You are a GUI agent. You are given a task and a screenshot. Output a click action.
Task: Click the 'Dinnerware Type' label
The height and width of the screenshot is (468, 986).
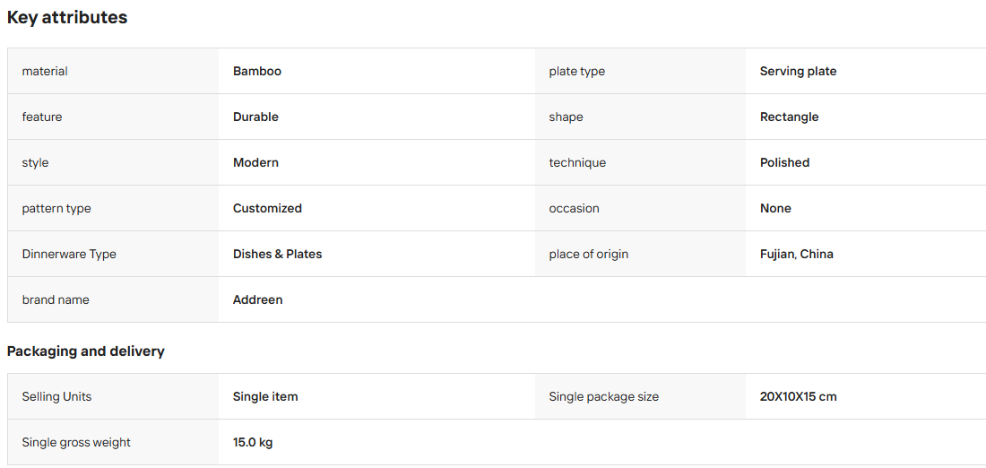pos(69,254)
